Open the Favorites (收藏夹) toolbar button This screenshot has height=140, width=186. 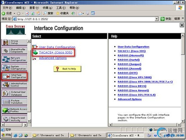62,13
